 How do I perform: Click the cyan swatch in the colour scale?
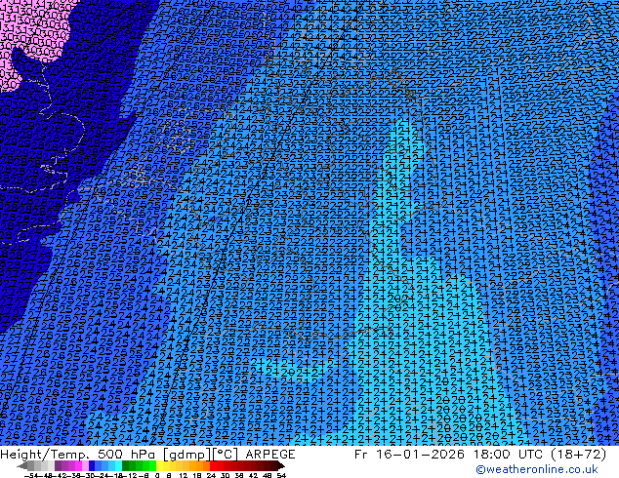click(x=118, y=465)
